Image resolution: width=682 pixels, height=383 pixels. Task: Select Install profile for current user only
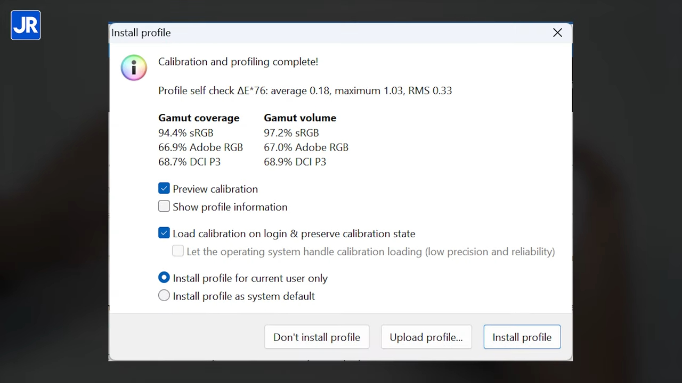tap(164, 278)
